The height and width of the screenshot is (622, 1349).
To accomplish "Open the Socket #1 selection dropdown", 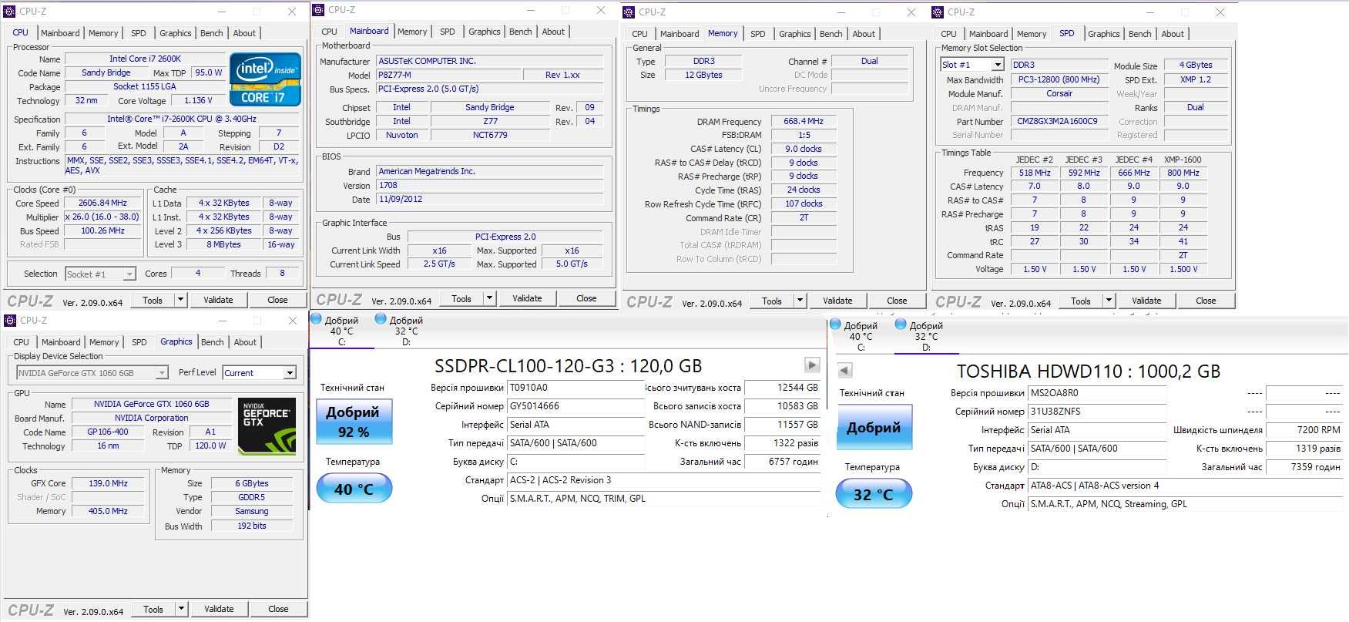I will (129, 274).
